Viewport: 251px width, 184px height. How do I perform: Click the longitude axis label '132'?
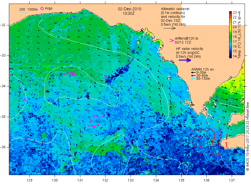click(x=105, y=180)
